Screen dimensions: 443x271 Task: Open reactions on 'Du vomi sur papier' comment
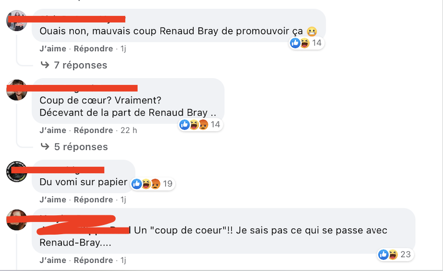click(153, 184)
